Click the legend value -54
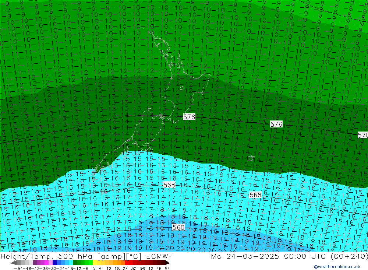368x270 pixels. click(x=18, y=269)
